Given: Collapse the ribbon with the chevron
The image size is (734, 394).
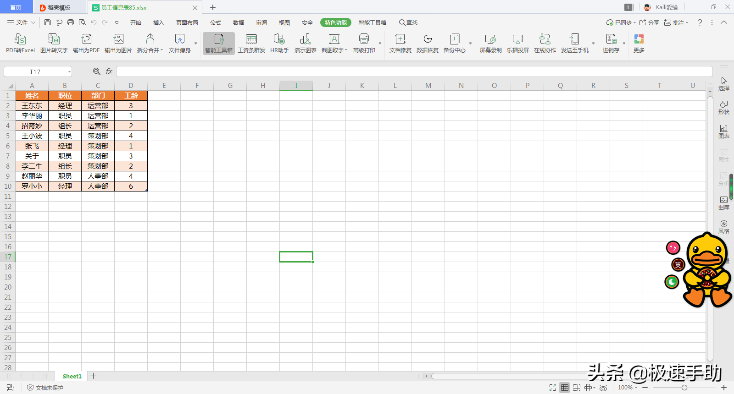Looking at the screenshot, I should [x=724, y=22].
